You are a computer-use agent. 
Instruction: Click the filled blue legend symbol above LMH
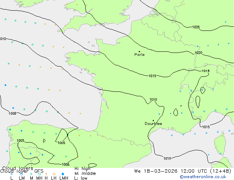point(63,174)
